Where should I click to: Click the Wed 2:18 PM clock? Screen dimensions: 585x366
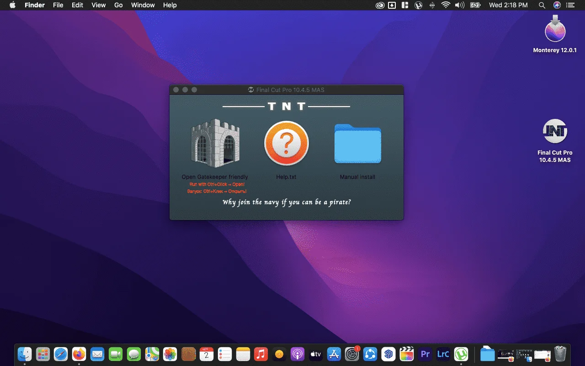tap(508, 5)
